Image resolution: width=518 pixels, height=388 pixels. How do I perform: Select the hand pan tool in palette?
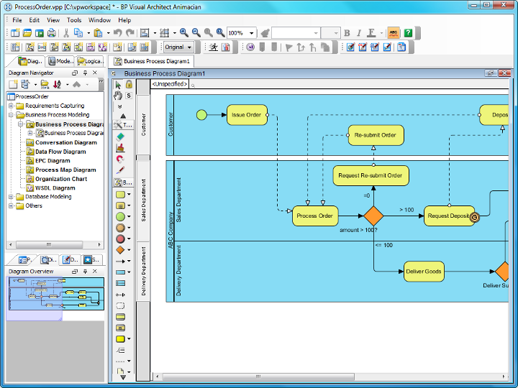[x=118, y=96]
